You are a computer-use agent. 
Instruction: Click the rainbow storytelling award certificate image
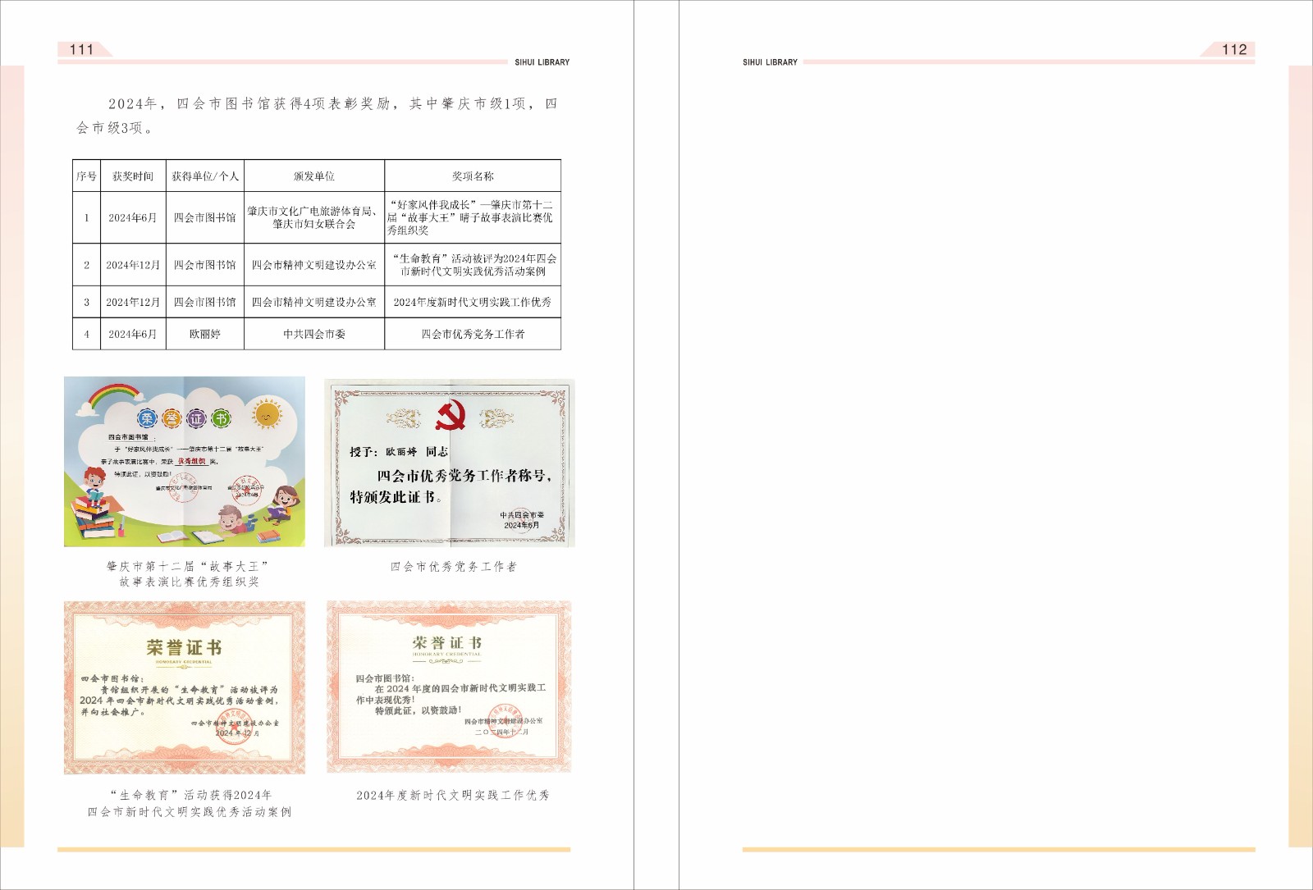point(185,462)
